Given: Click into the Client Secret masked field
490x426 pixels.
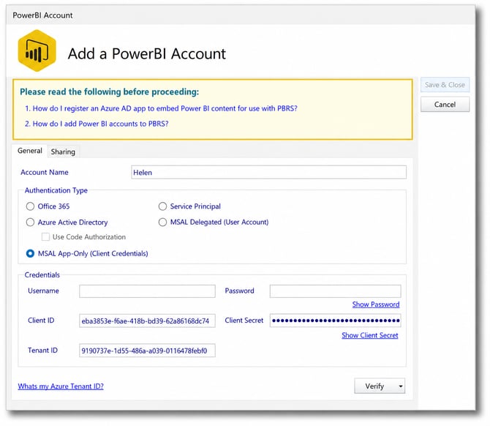Looking at the screenshot, I should click(335, 321).
